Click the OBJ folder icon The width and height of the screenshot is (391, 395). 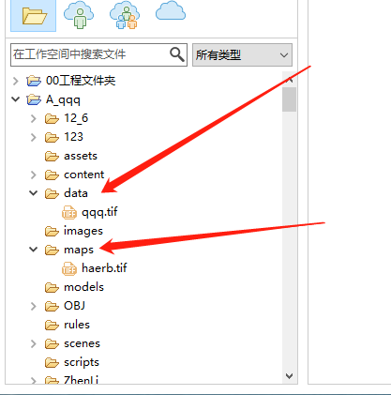click(x=52, y=307)
